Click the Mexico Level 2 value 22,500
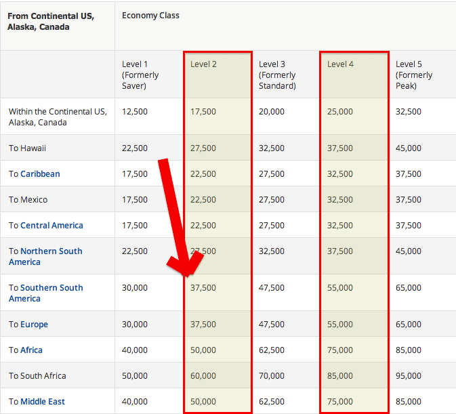The height and width of the screenshot is (414, 456). [x=203, y=200]
